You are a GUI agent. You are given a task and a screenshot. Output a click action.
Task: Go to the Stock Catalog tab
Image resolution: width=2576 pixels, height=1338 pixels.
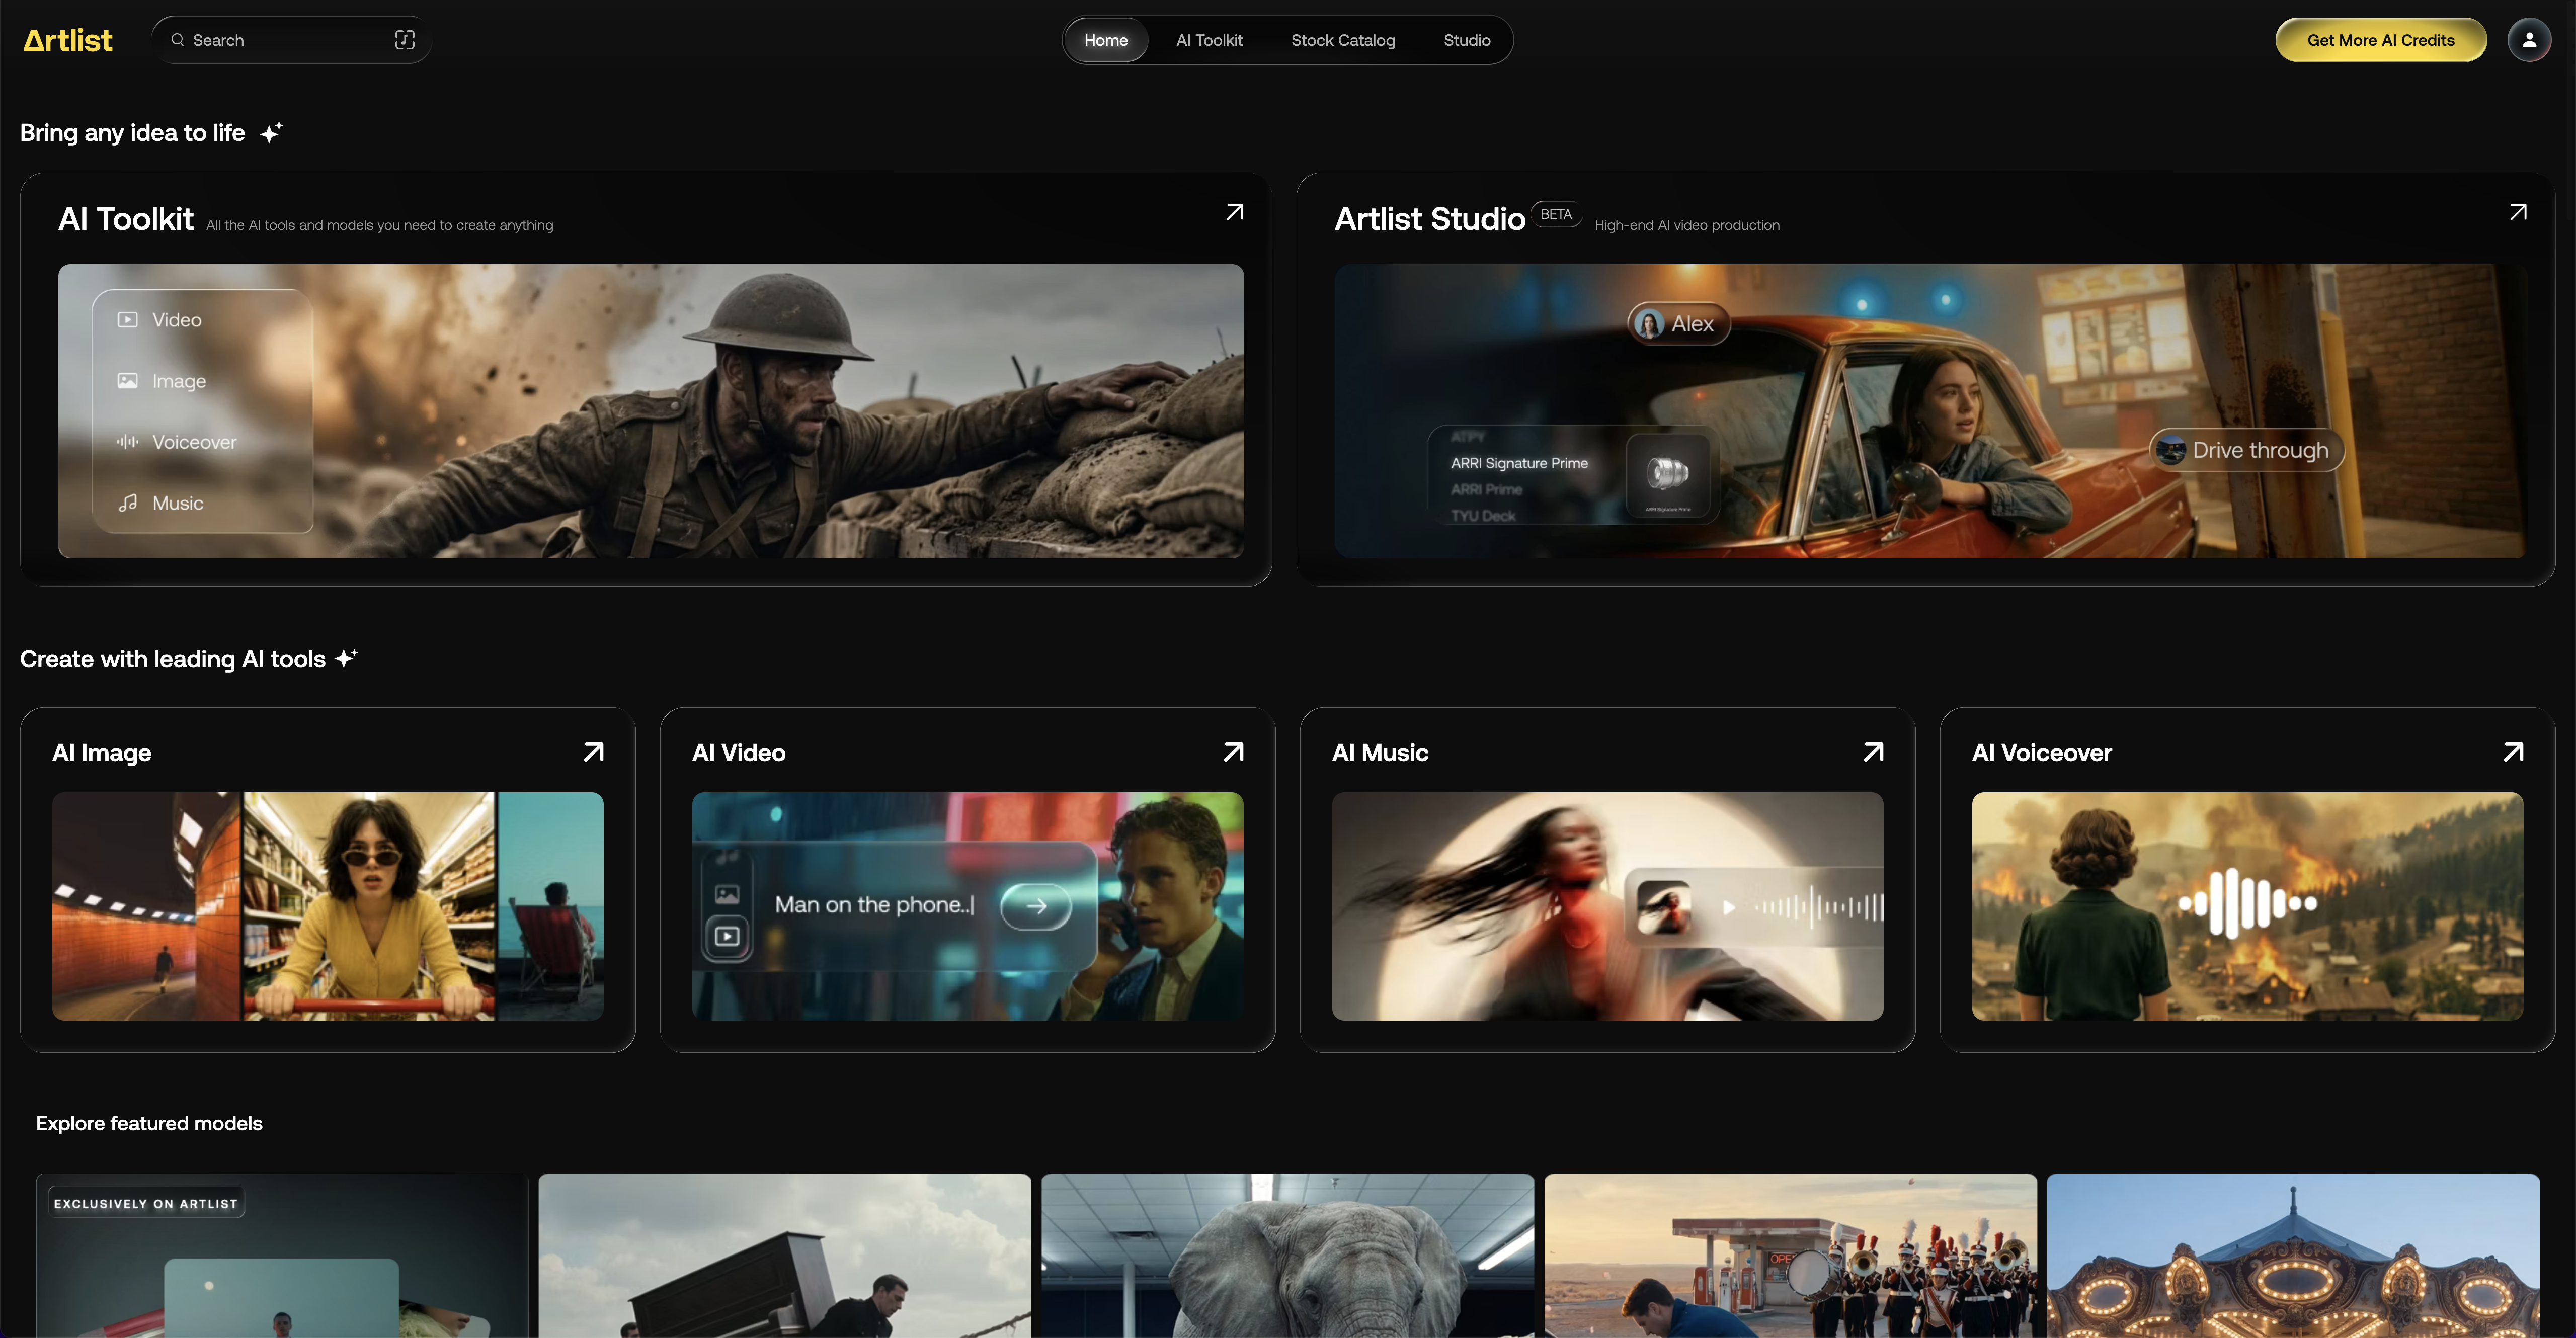click(x=1343, y=40)
